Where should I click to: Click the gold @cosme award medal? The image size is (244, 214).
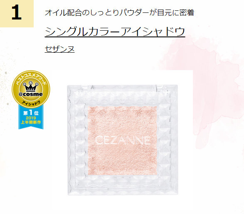(31, 89)
